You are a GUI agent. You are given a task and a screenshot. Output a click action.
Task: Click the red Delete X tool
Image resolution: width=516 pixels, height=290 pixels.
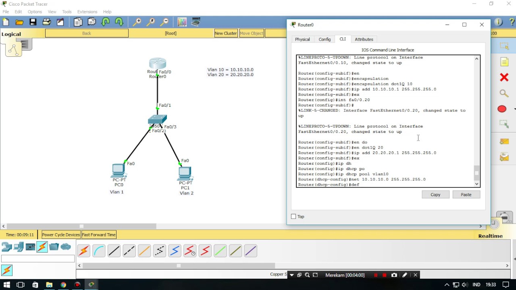coord(504,77)
